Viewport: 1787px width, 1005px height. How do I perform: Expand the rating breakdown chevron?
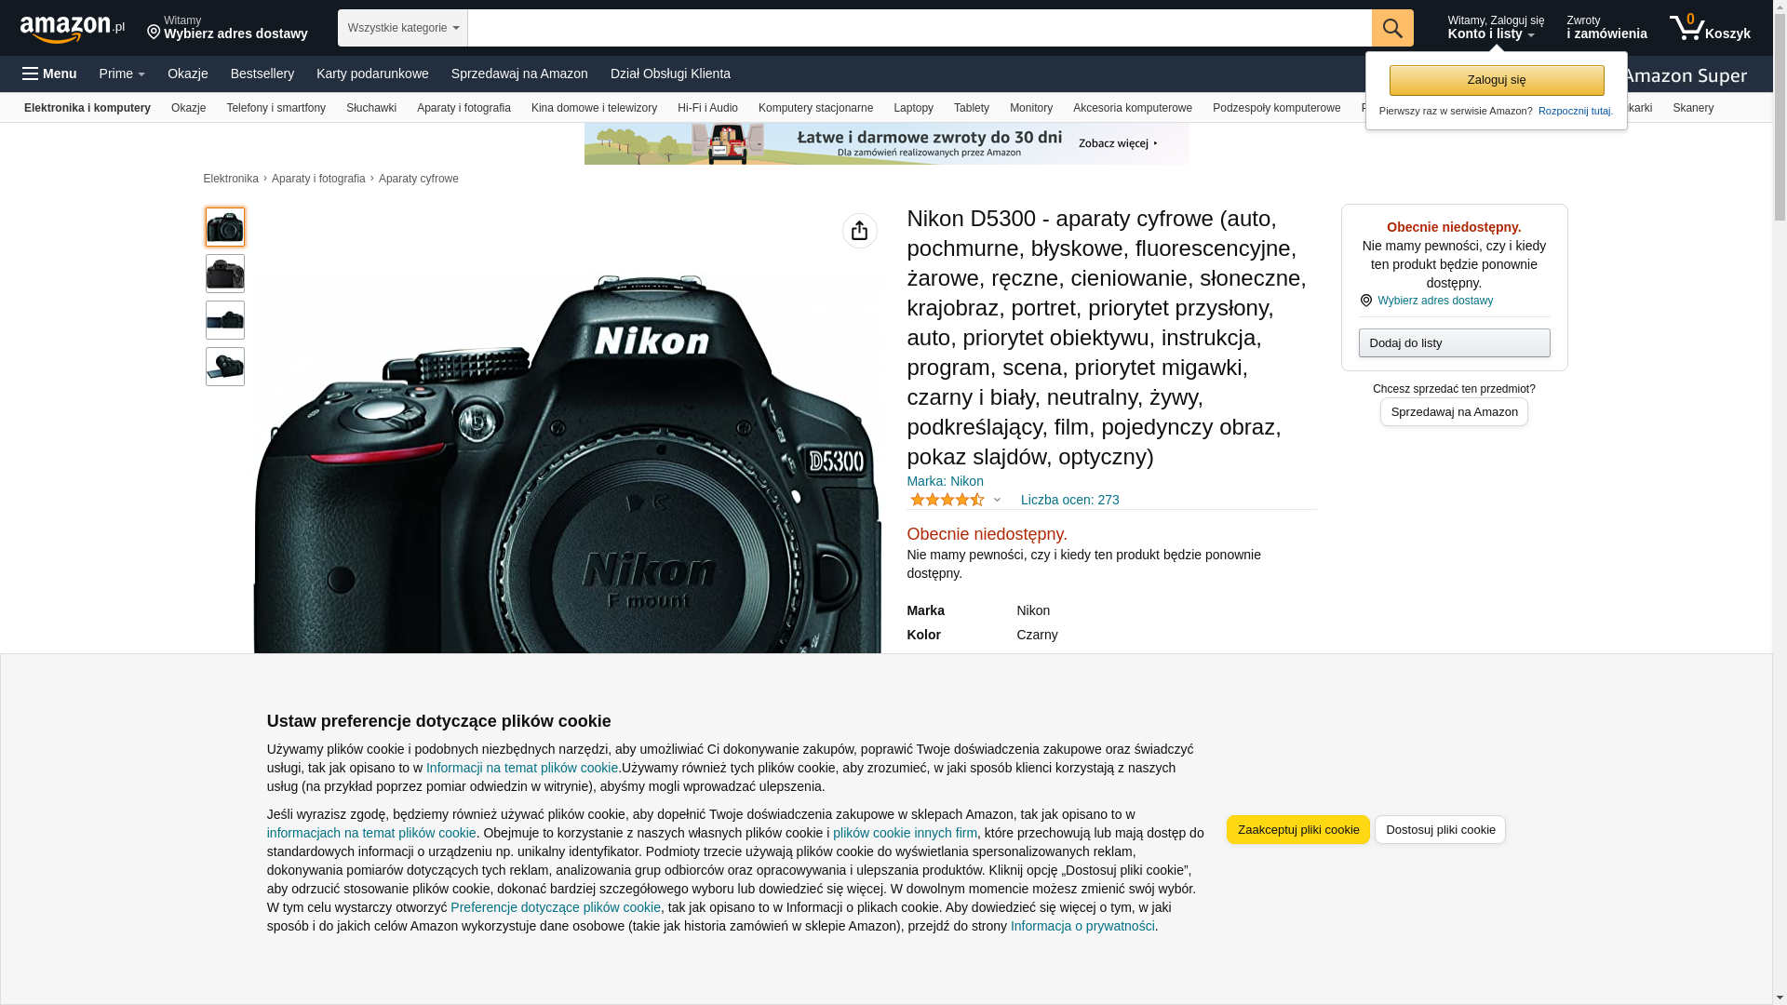pyautogui.click(x=997, y=501)
